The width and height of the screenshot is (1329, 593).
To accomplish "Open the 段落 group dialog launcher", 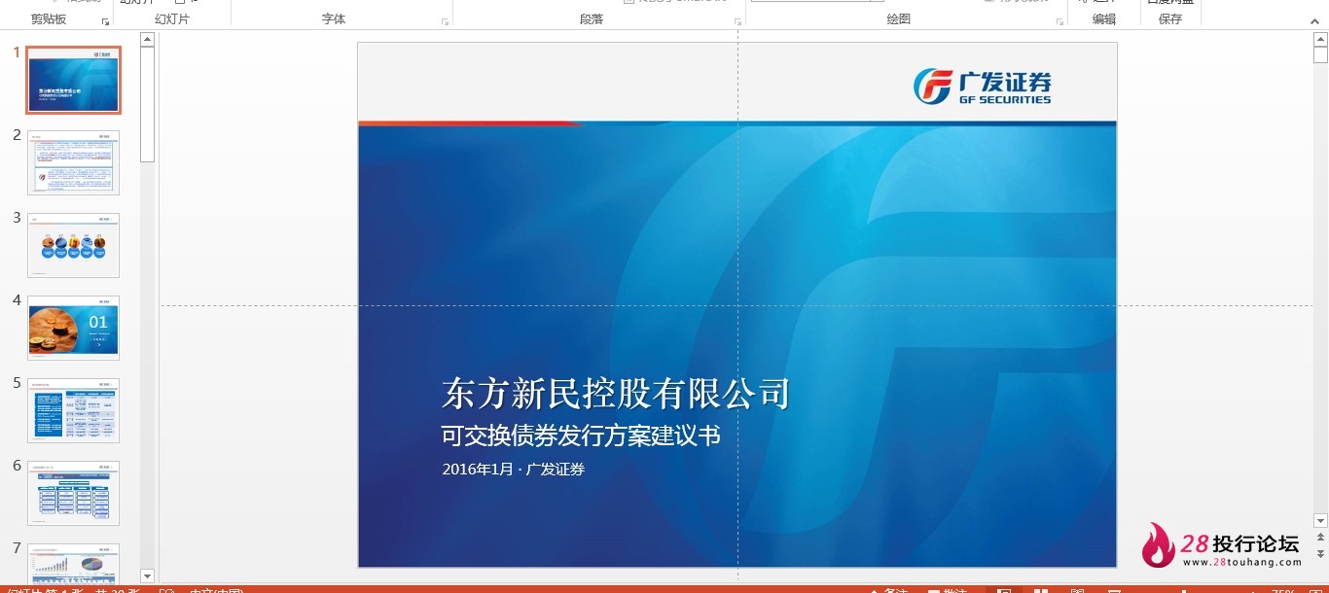I will click(737, 21).
